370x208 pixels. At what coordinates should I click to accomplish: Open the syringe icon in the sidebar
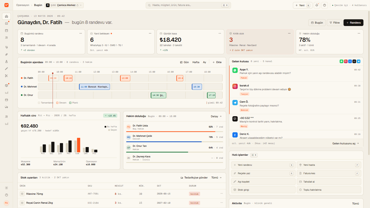[7, 69]
